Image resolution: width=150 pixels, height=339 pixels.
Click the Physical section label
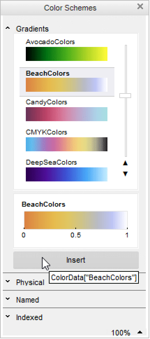(30, 283)
